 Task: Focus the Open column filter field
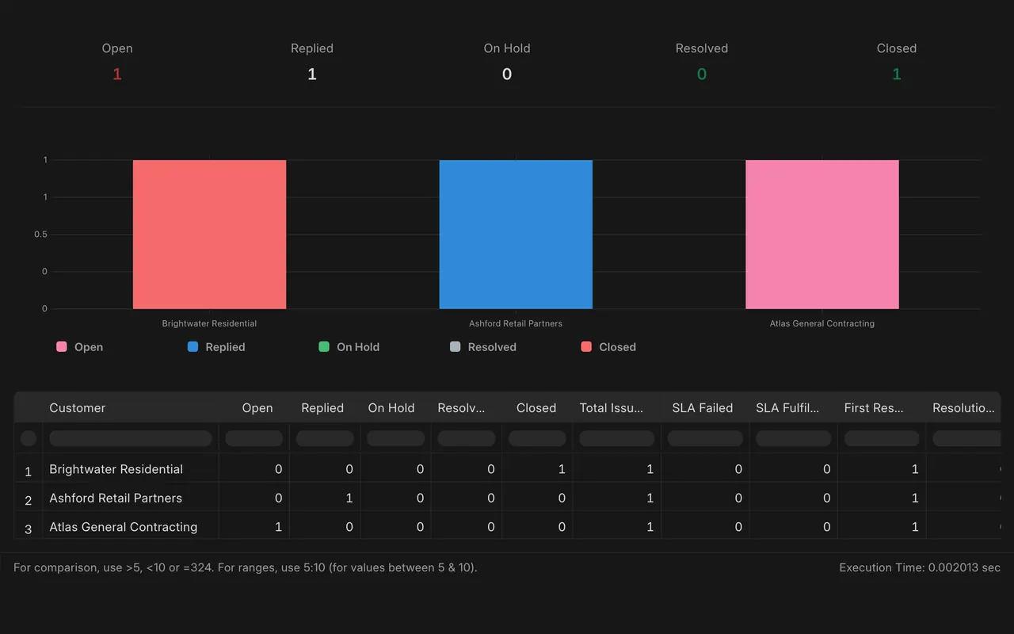tap(254, 438)
